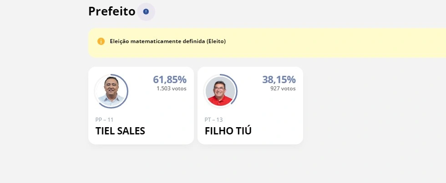446x183 pixels.
Task: Select the TIEL SALES candidate name
Action: click(x=120, y=131)
